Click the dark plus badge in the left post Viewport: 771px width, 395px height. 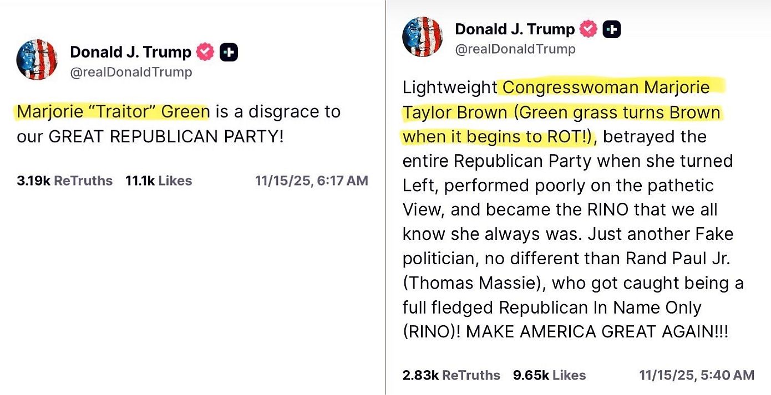[229, 53]
